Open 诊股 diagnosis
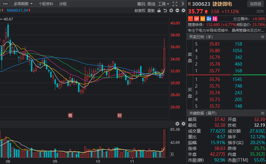The height and width of the screenshot is (164, 266). (x=63, y=4)
